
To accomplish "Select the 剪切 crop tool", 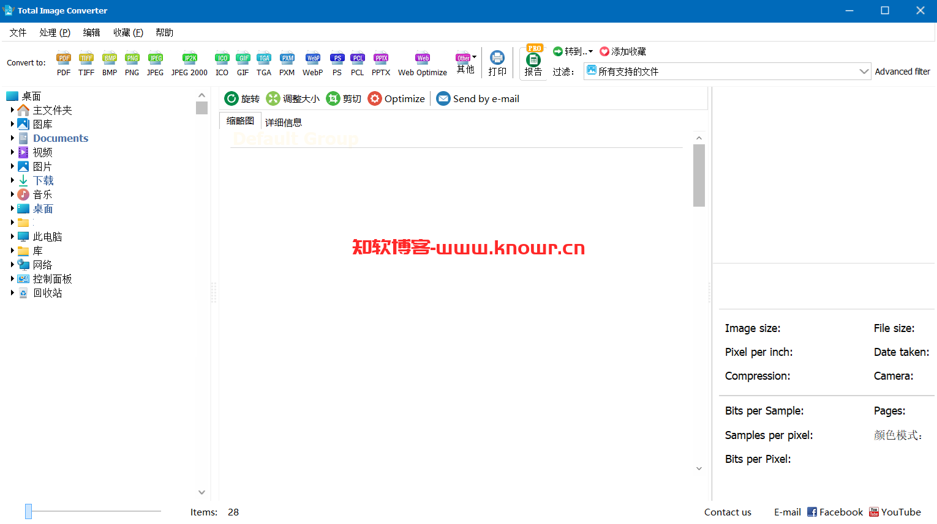I will click(x=344, y=98).
